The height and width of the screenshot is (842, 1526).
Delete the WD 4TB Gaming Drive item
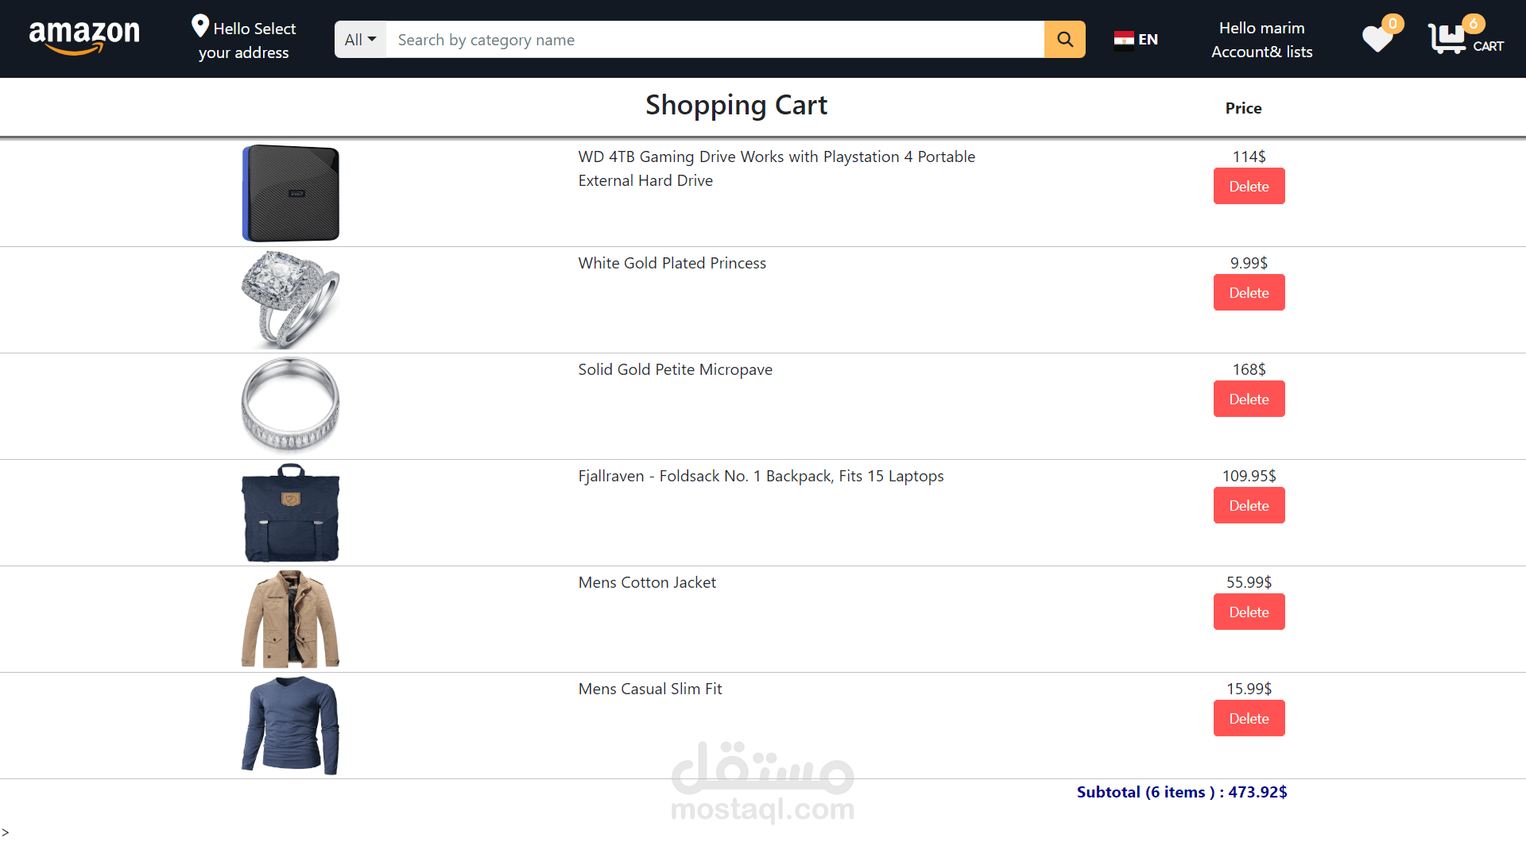(x=1249, y=187)
